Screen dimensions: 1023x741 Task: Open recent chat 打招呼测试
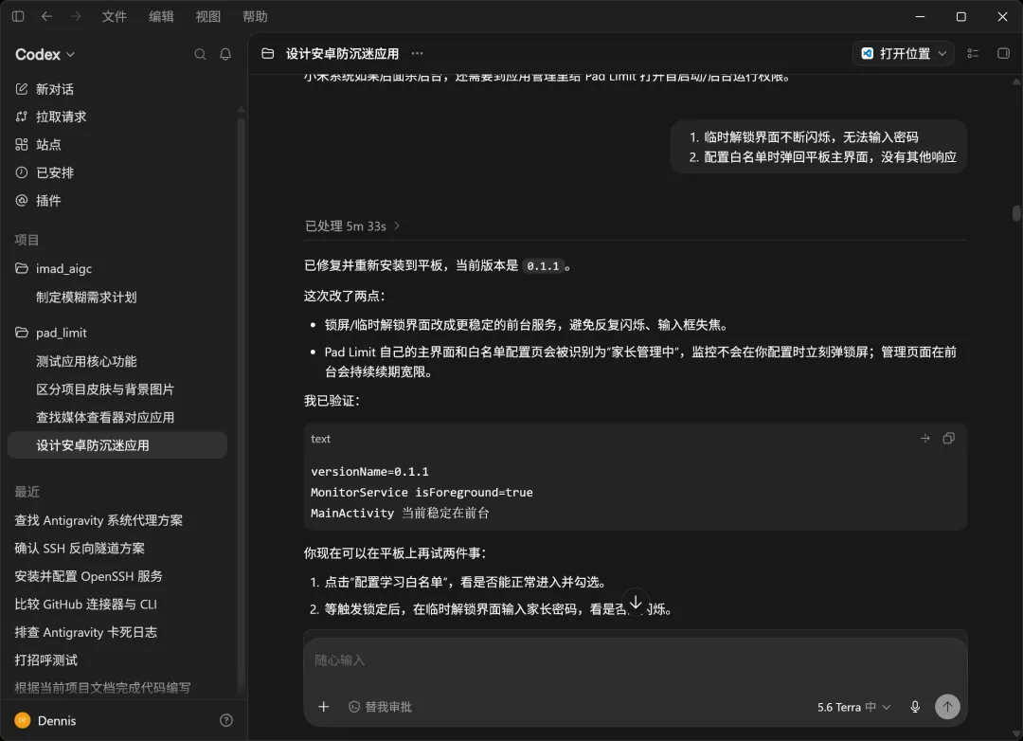pyautogui.click(x=45, y=660)
